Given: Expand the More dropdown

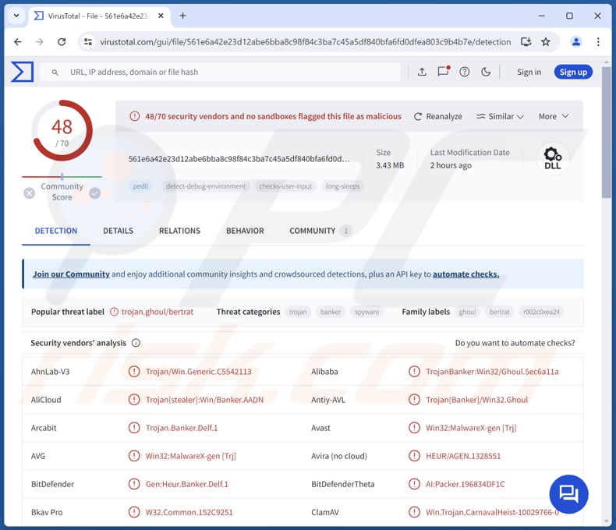Looking at the screenshot, I should 554,116.
